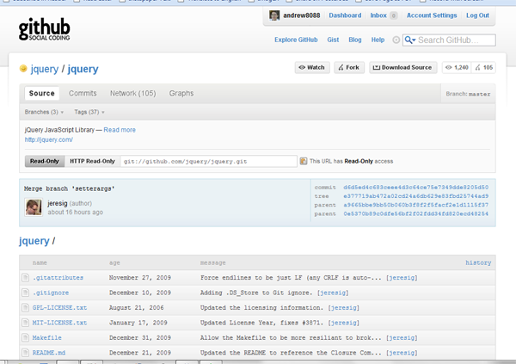
Task: Switch to the Source tab
Action: coord(42,93)
